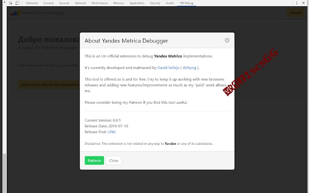Click 'Please consider being my Patreon' sentence
This screenshot has height=193, width=309.
click(x=136, y=102)
